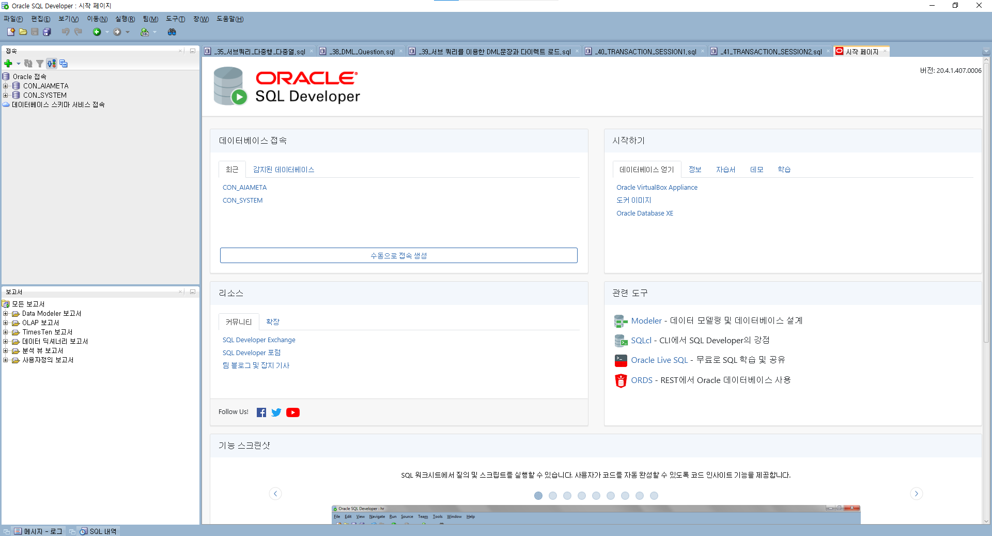Viewport: 992px width, 536px height.
Task: Select the 데이터베이스 스키마 서비스 접속 tree row
Action: coord(54,104)
